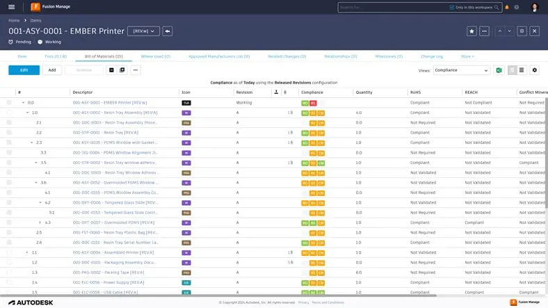Select the checkbox for row 2.5
The image size is (548, 308).
(9, 232)
